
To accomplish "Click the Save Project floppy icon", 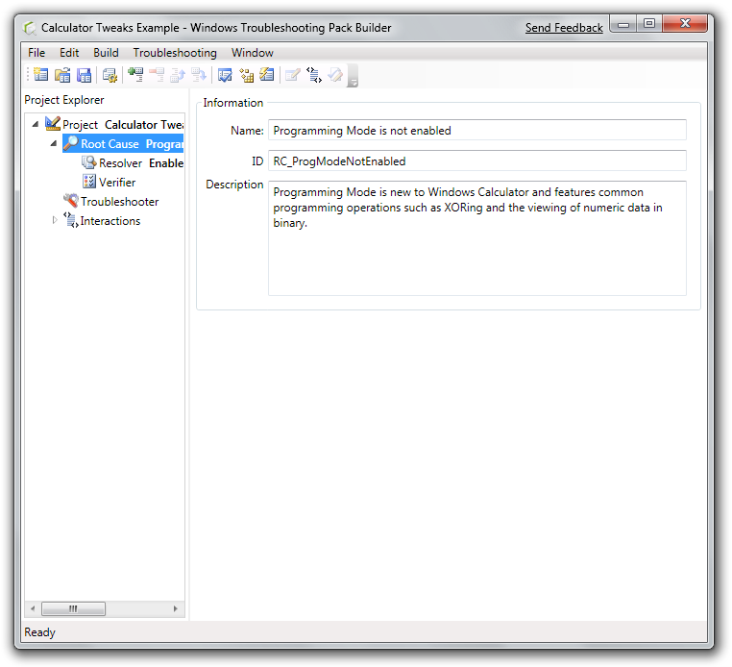I will tap(84, 75).
